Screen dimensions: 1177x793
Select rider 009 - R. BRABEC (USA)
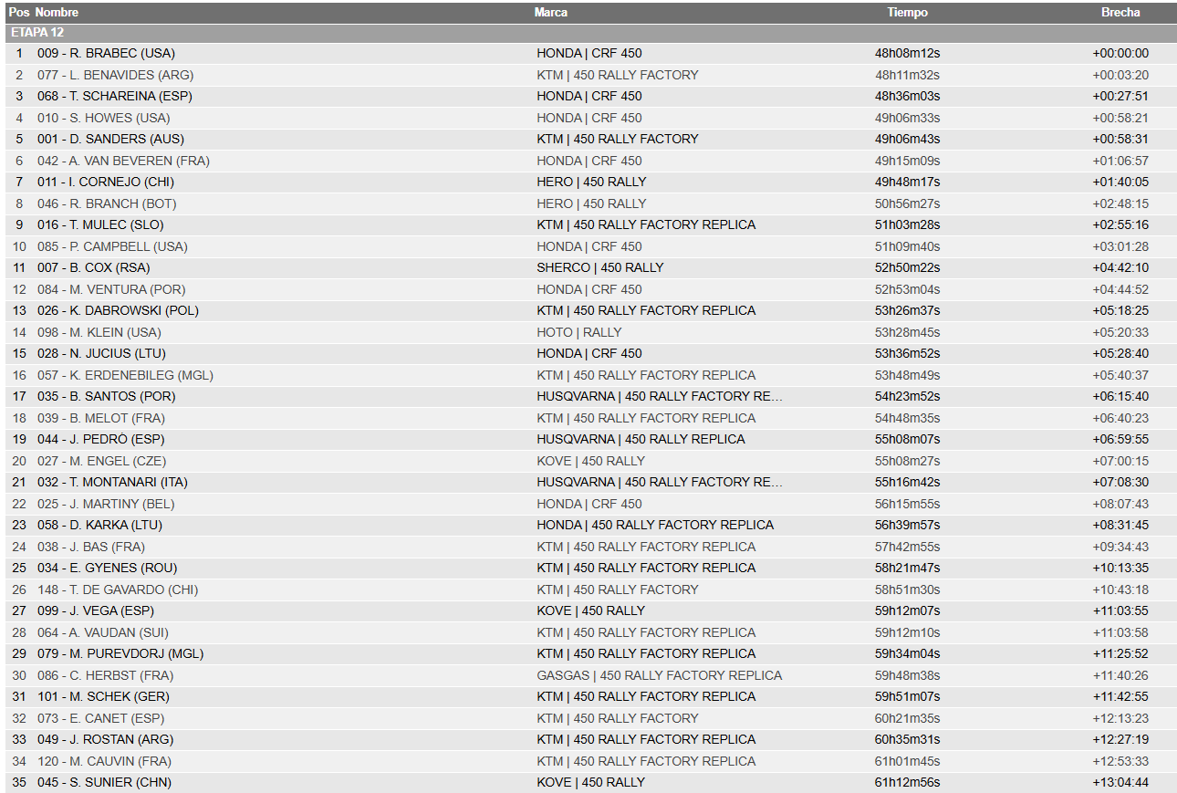point(106,53)
